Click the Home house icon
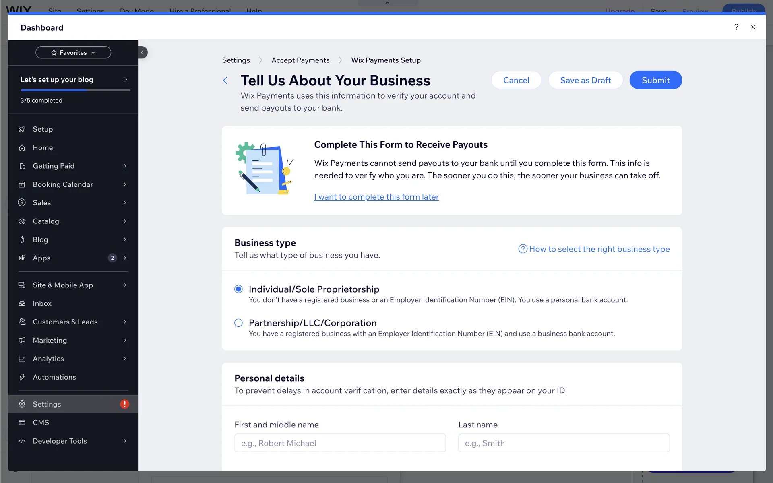Image resolution: width=773 pixels, height=483 pixels. pyautogui.click(x=22, y=148)
